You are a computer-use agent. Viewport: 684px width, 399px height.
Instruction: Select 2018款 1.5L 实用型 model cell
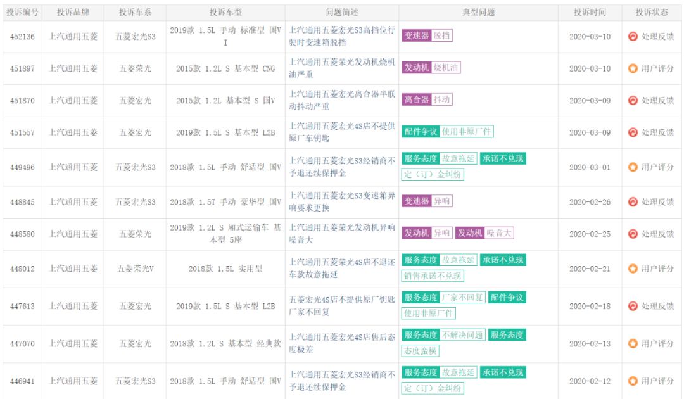225,269
